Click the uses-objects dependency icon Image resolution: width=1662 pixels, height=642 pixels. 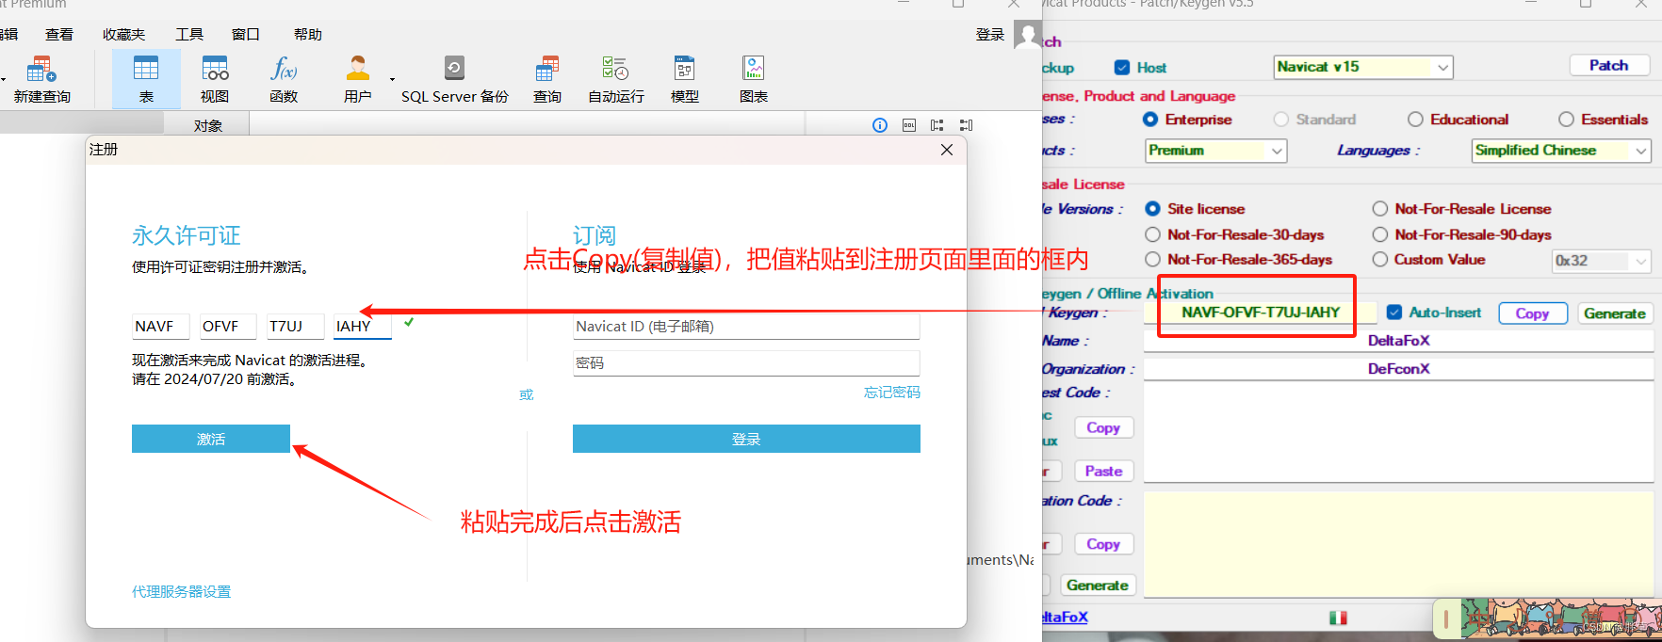[937, 125]
